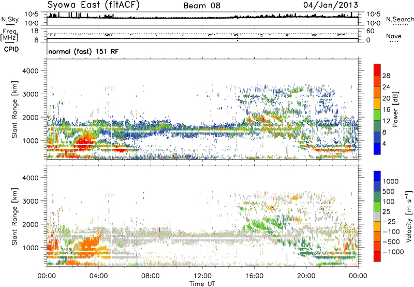This screenshot has width=414, height=287.
Task: Click the 'N.Search' legend label
Action: point(400,19)
